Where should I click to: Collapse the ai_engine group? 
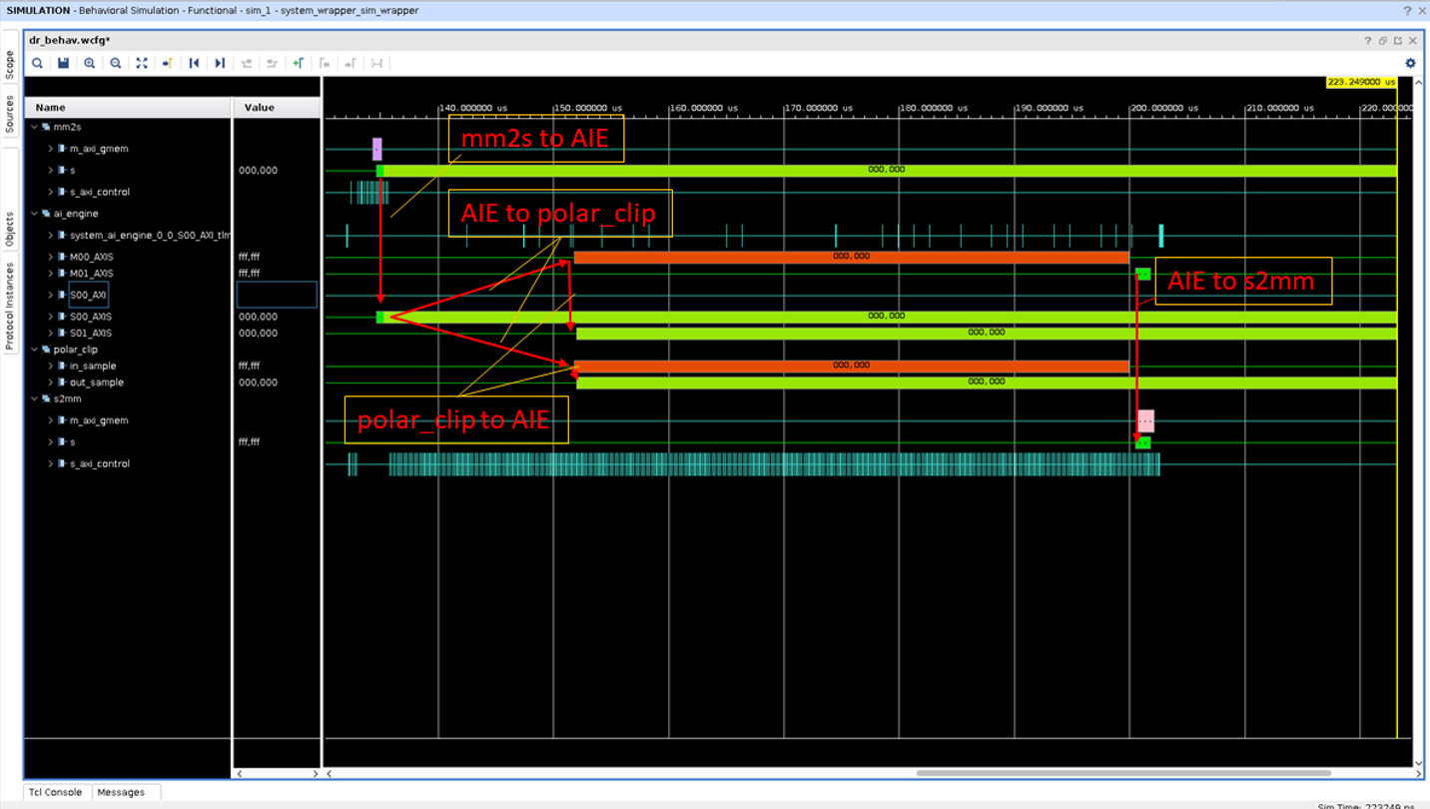34,213
